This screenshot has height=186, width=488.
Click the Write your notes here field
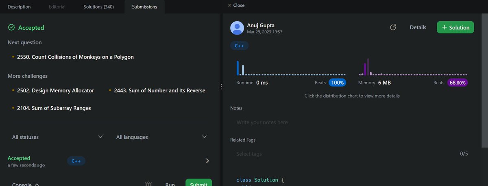352,122
